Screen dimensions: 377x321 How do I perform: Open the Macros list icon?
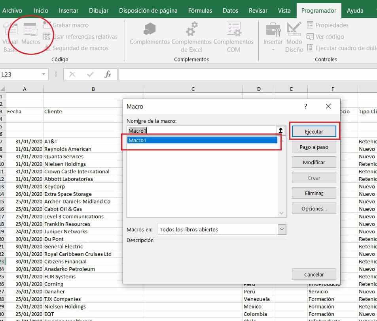click(x=31, y=34)
